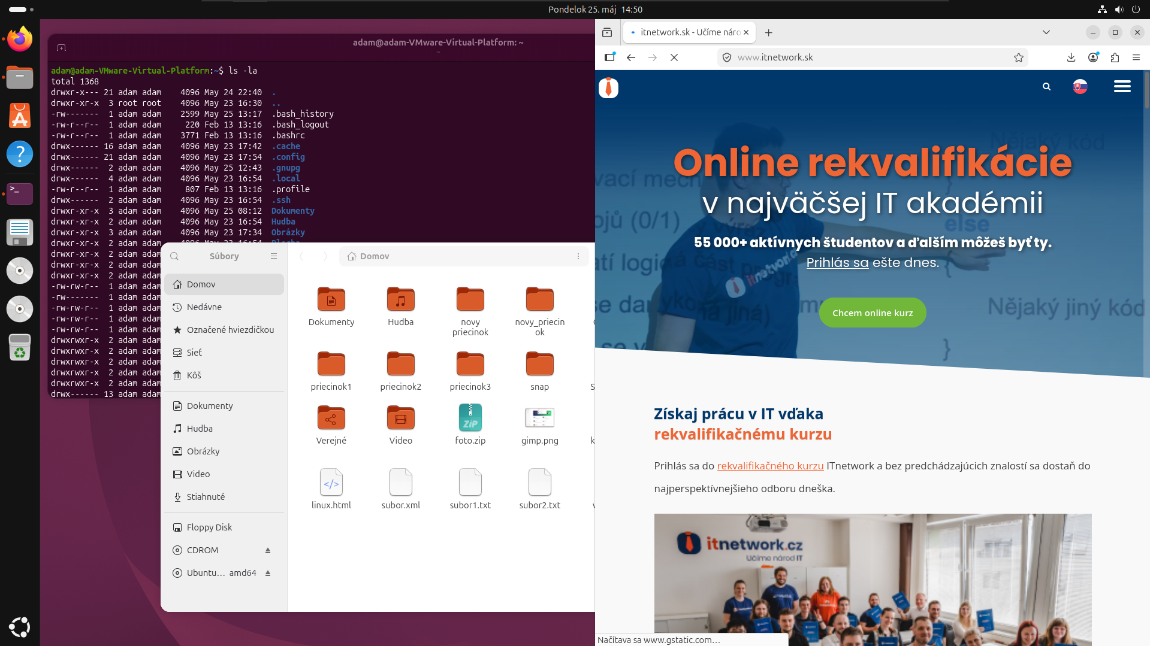Viewport: 1150px width, 646px height.
Task: Select Domov in the Files sidebar
Action: pyautogui.click(x=224, y=284)
